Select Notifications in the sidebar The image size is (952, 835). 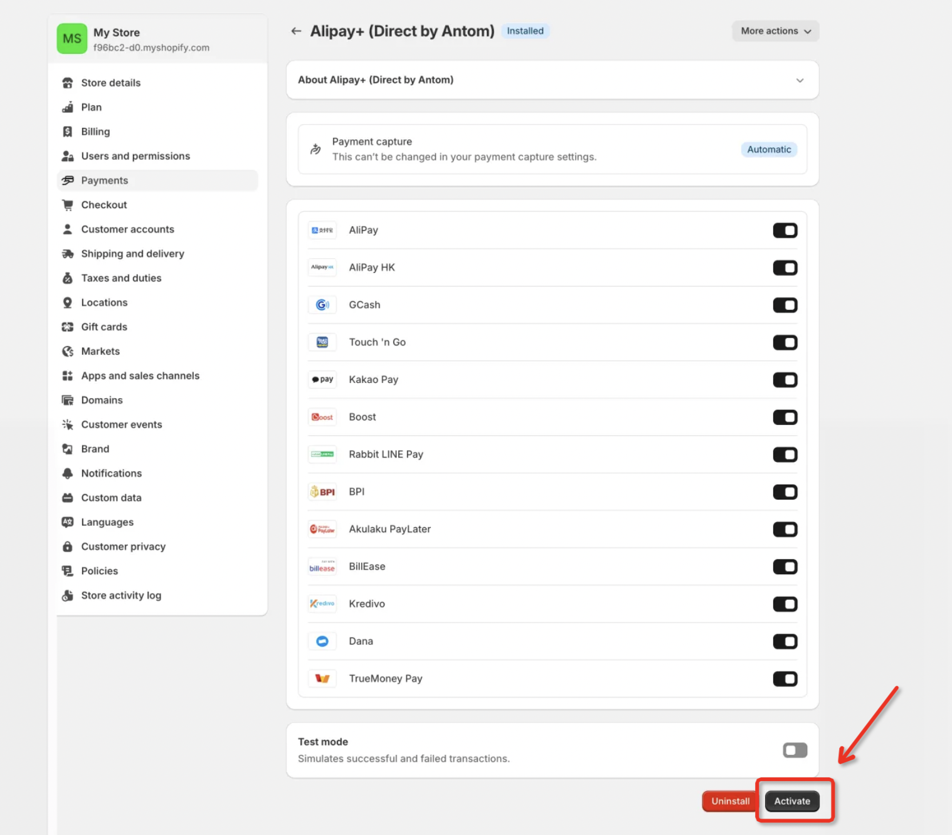click(x=111, y=473)
